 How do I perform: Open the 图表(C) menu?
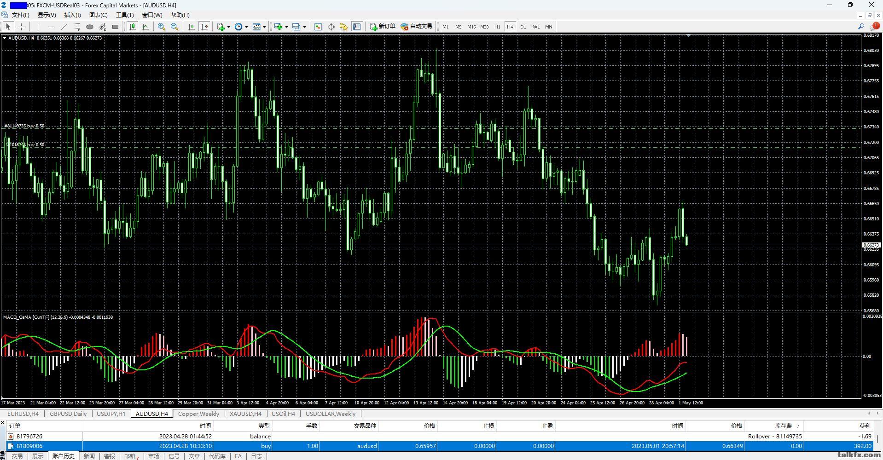pos(98,15)
